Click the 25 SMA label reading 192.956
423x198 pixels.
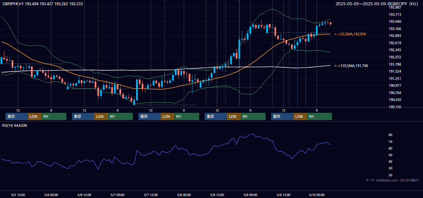(350, 34)
